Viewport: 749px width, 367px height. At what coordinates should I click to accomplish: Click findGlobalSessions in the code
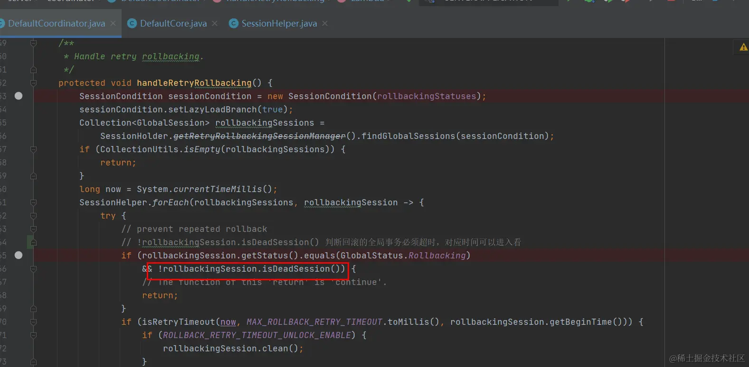(408, 136)
